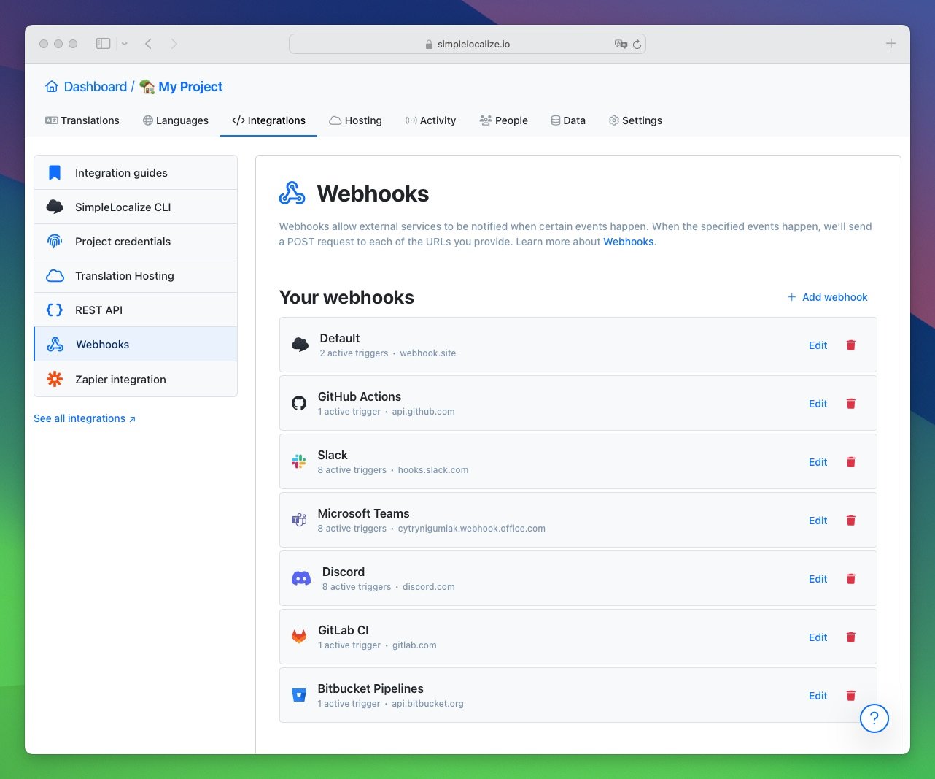Screen dimensions: 935x779
Task: Open Integration guides in sidebar
Action: coord(136,173)
